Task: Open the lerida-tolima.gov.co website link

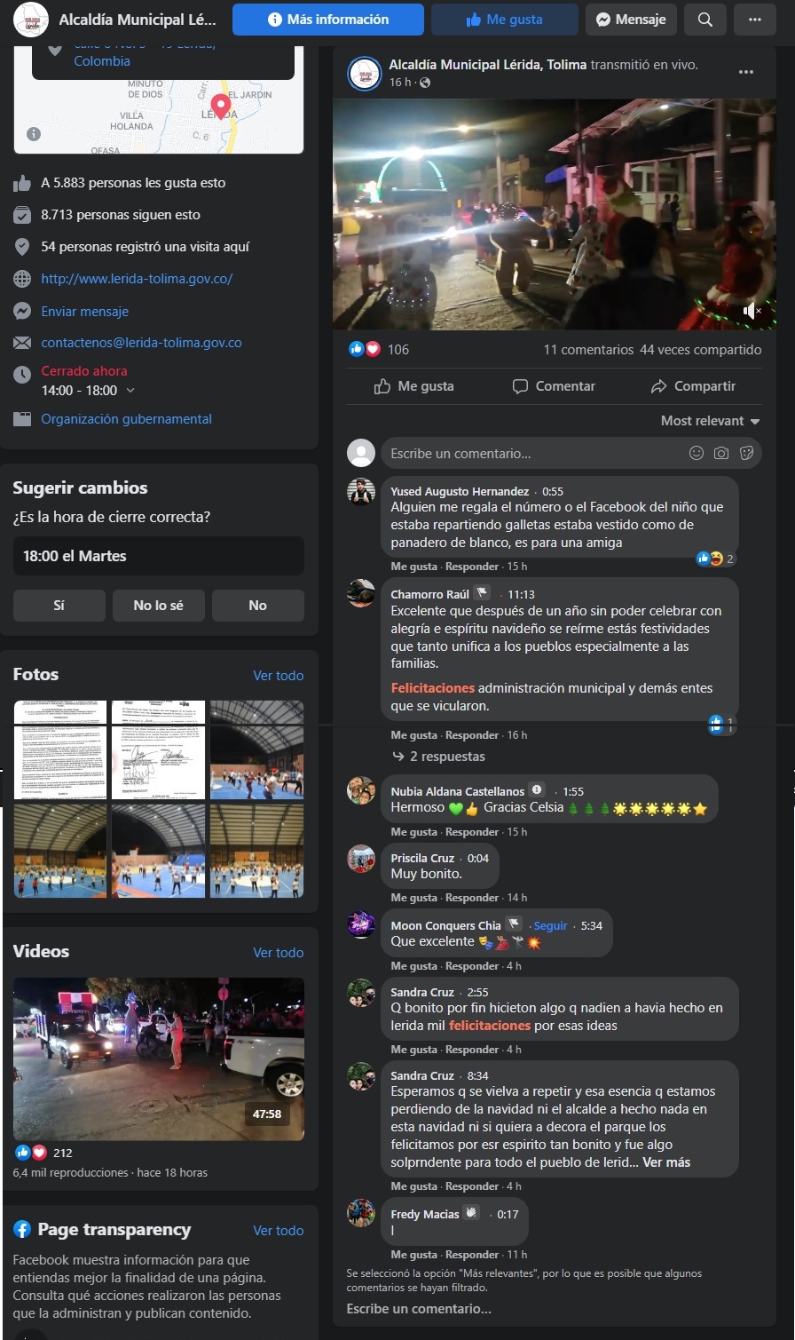Action: (x=137, y=279)
